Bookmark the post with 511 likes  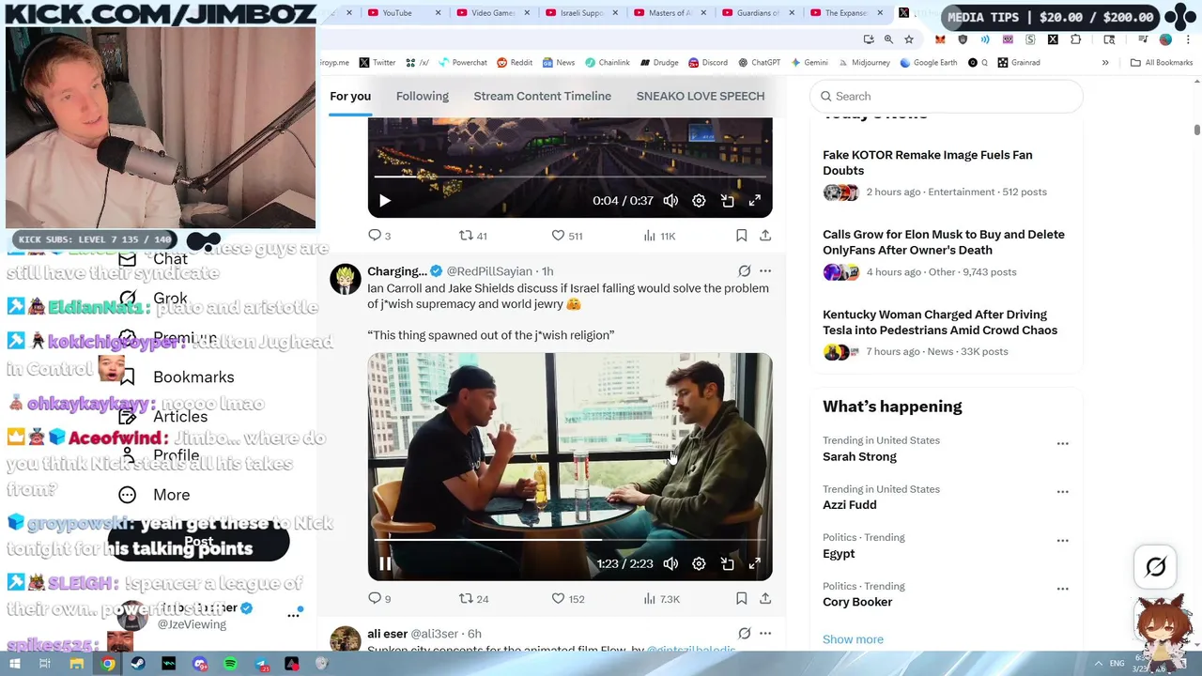pyautogui.click(x=741, y=236)
